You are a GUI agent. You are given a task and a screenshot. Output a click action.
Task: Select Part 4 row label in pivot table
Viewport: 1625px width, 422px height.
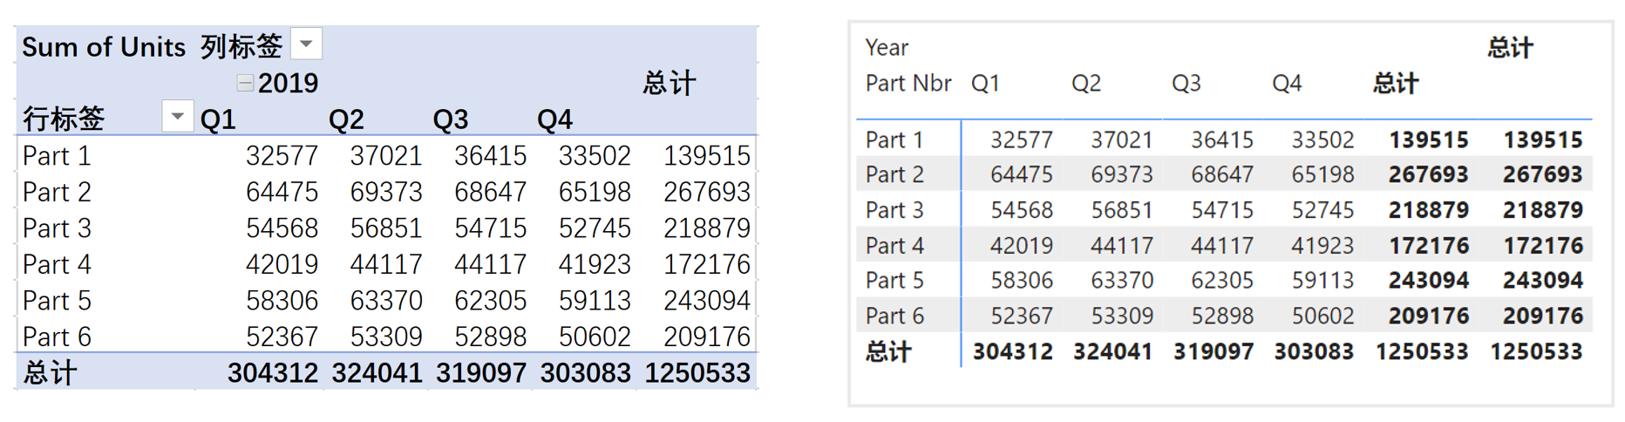click(x=57, y=264)
